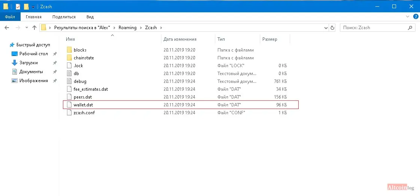Click the Properties quick-access toolbar icon
Image resolution: width=420 pixels, height=196 pixels.
point(18,6)
